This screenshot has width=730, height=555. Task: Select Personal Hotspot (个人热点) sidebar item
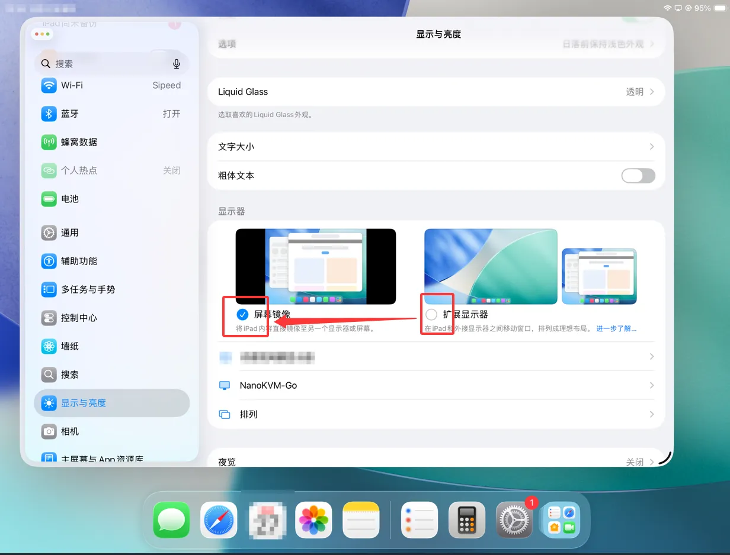(x=111, y=170)
